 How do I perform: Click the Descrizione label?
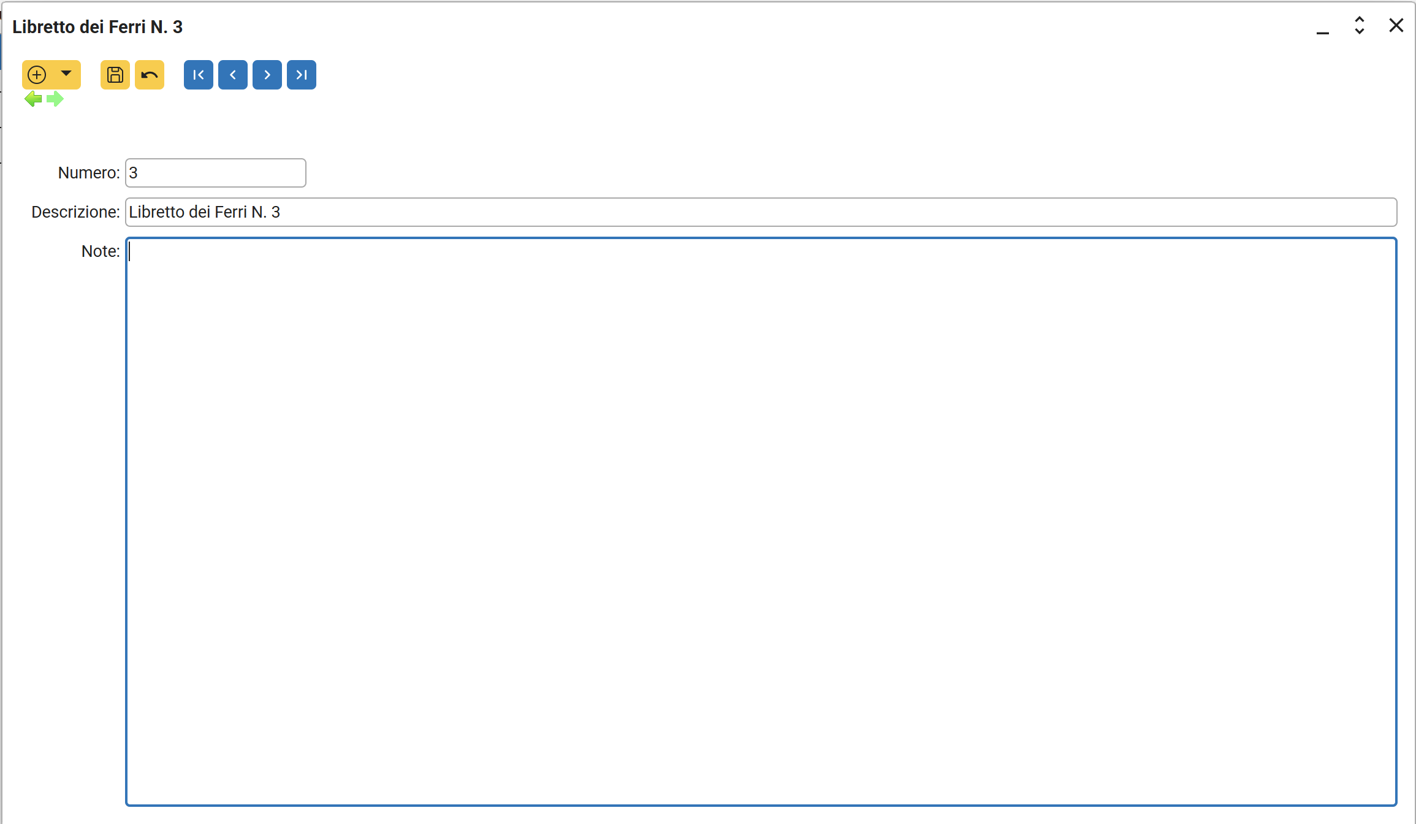[x=75, y=212]
